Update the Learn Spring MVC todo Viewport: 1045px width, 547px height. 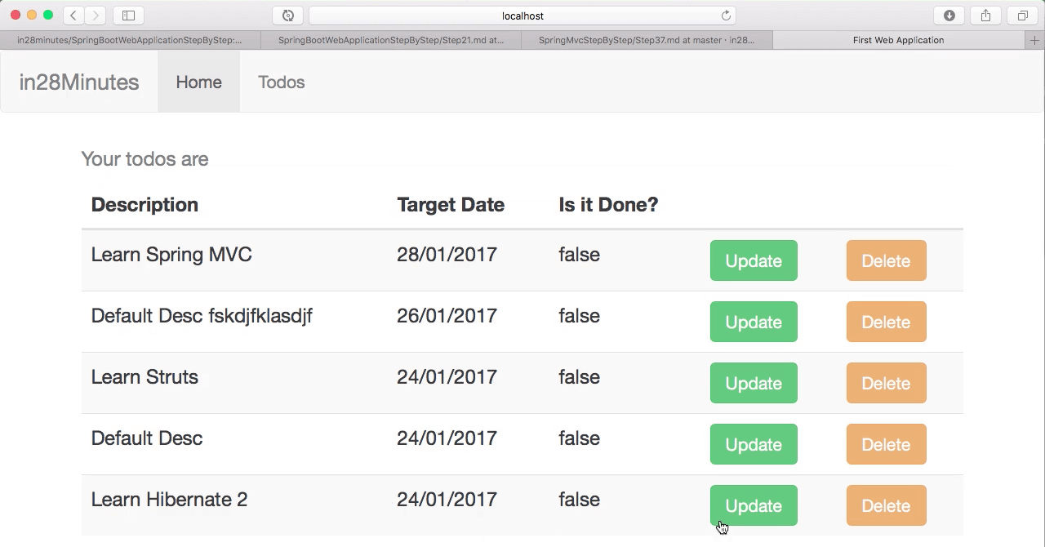coord(753,260)
